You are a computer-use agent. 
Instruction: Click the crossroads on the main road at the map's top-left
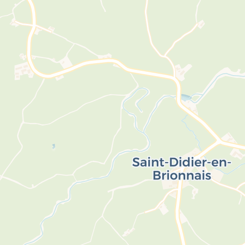point(34,25)
